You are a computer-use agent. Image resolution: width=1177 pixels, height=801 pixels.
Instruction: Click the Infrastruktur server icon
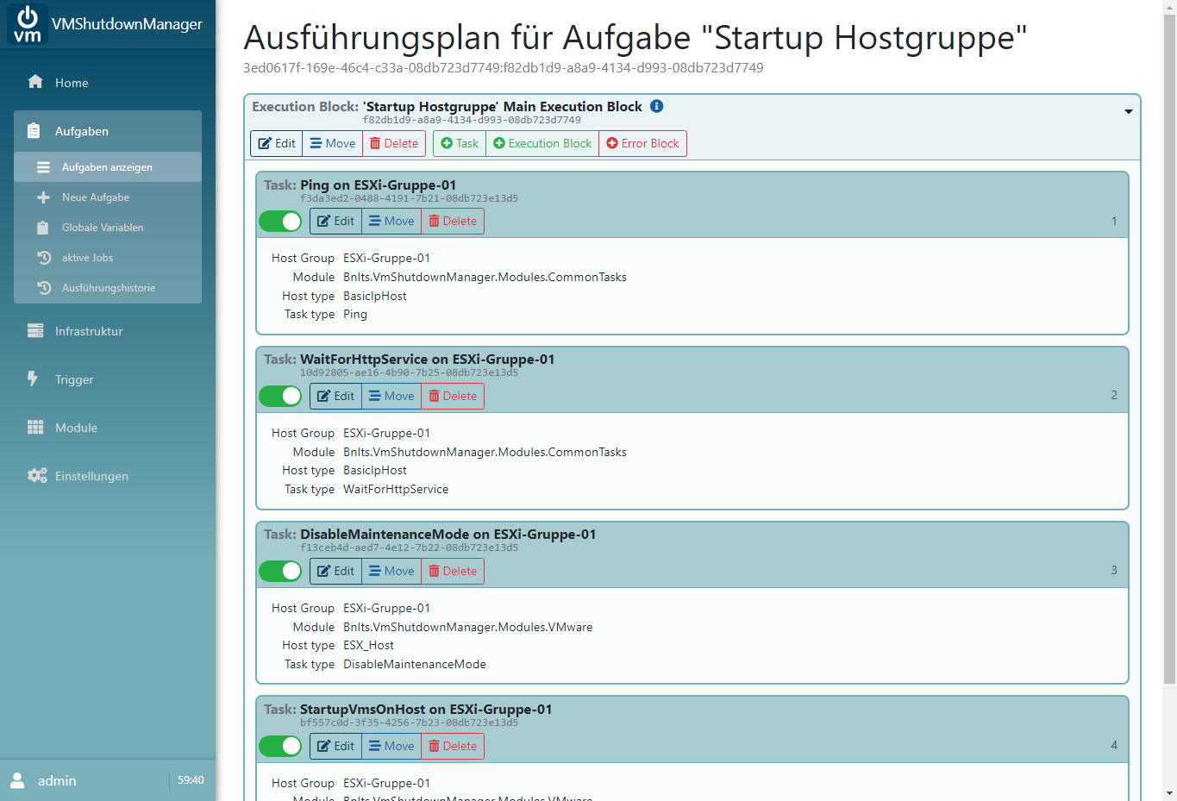[35, 331]
